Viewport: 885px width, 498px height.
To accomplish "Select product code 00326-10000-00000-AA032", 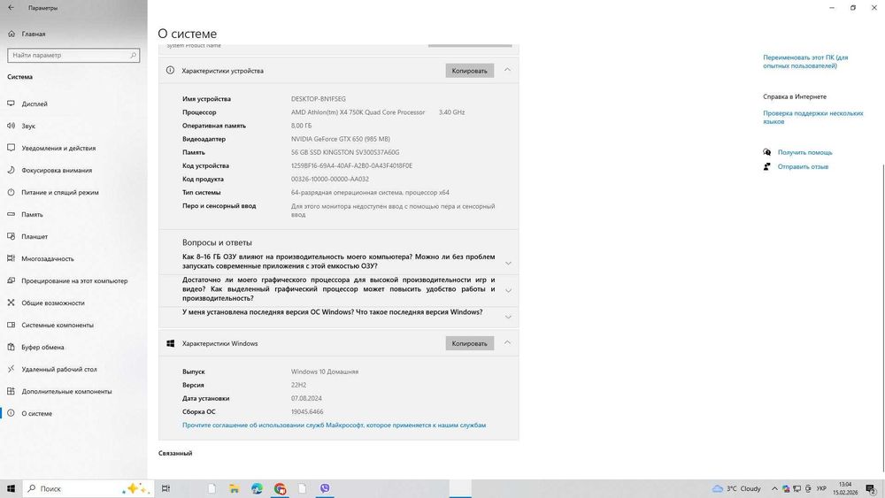I will tap(330, 179).
